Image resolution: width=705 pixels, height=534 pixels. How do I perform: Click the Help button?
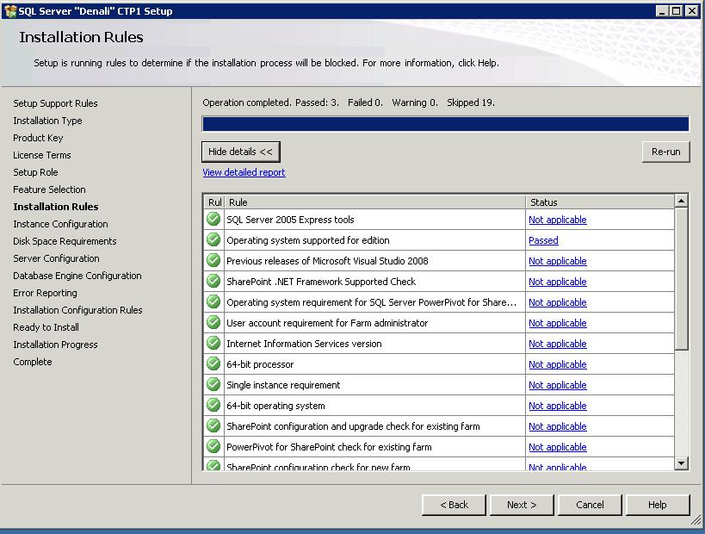(x=658, y=505)
